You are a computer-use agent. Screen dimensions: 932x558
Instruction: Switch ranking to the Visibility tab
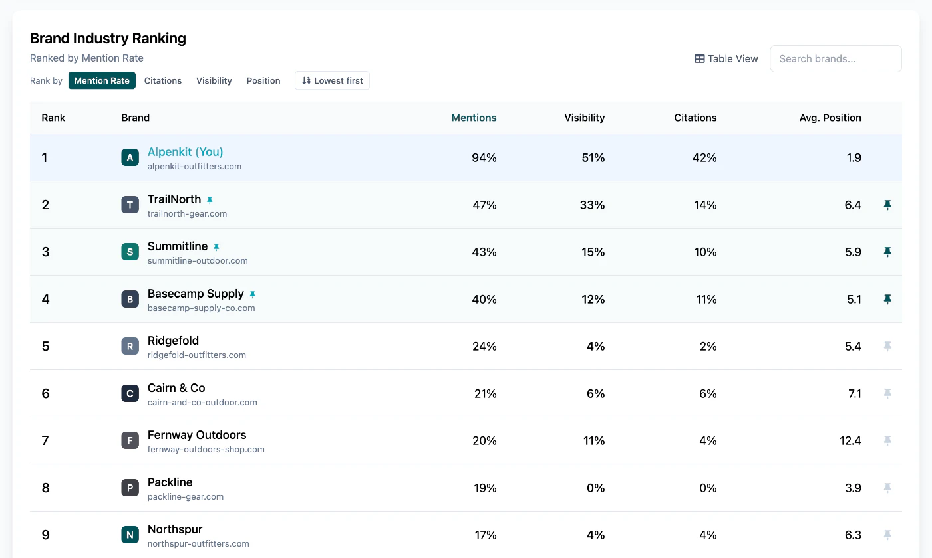pyautogui.click(x=214, y=80)
